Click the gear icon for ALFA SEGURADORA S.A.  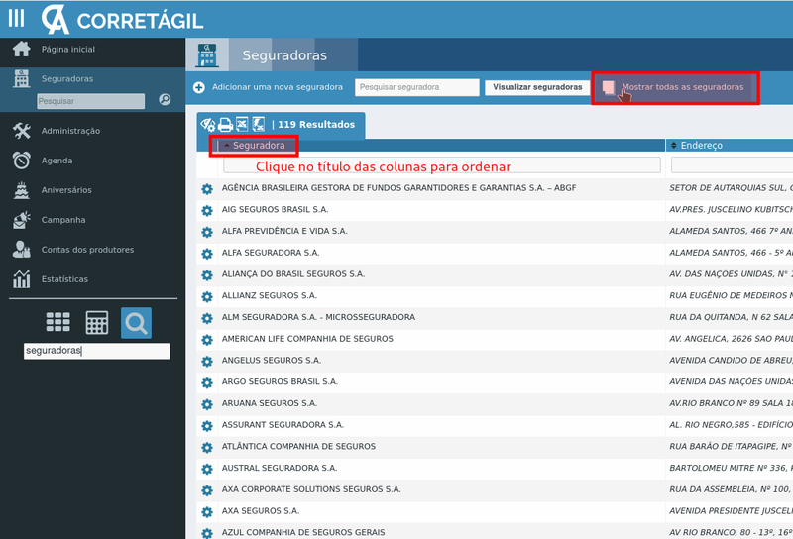(x=207, y=254)
